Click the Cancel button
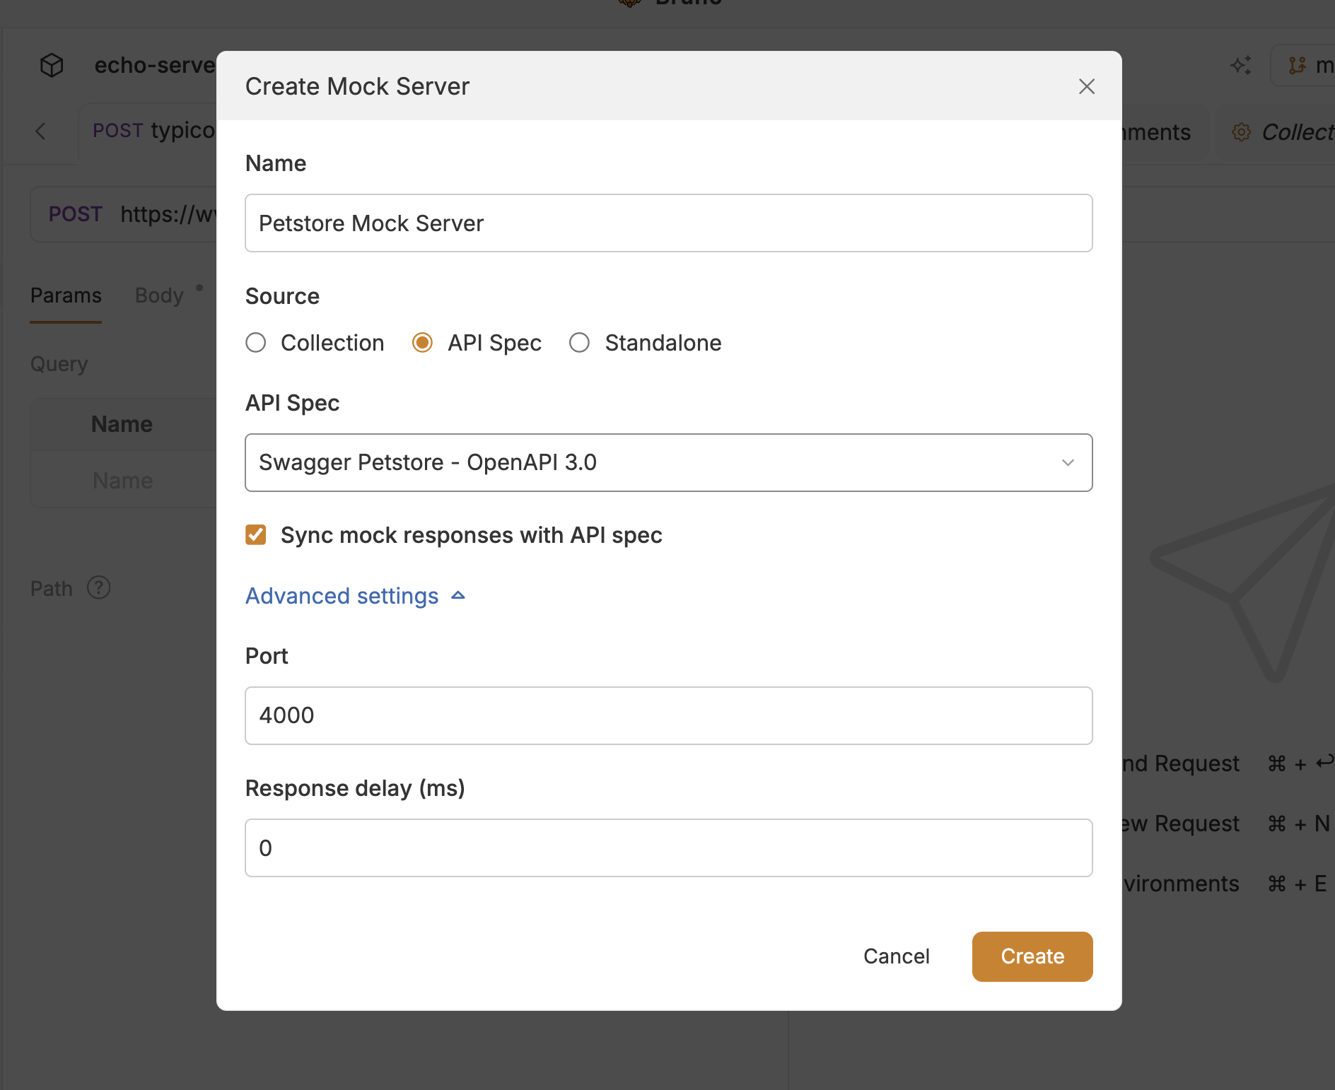The width and height of the screenshot is (1335, 1090). click(896, 956)
